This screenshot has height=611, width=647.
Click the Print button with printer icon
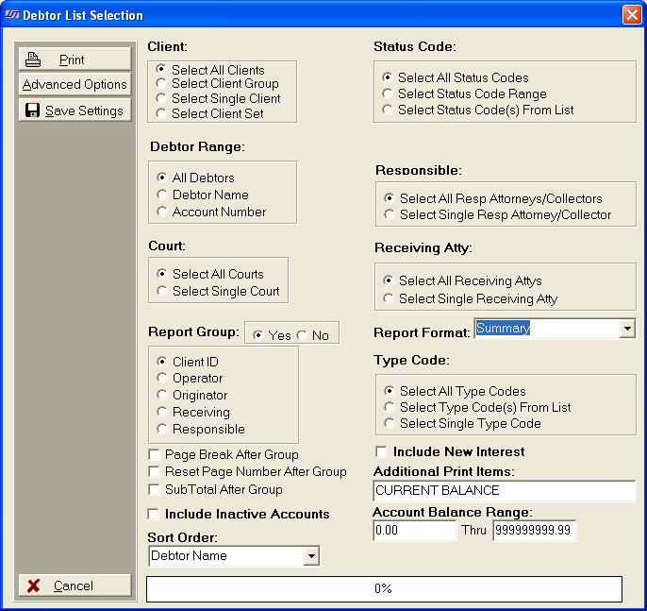click(75, 59)
